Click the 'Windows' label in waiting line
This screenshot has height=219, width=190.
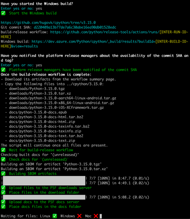click(67, 216)
